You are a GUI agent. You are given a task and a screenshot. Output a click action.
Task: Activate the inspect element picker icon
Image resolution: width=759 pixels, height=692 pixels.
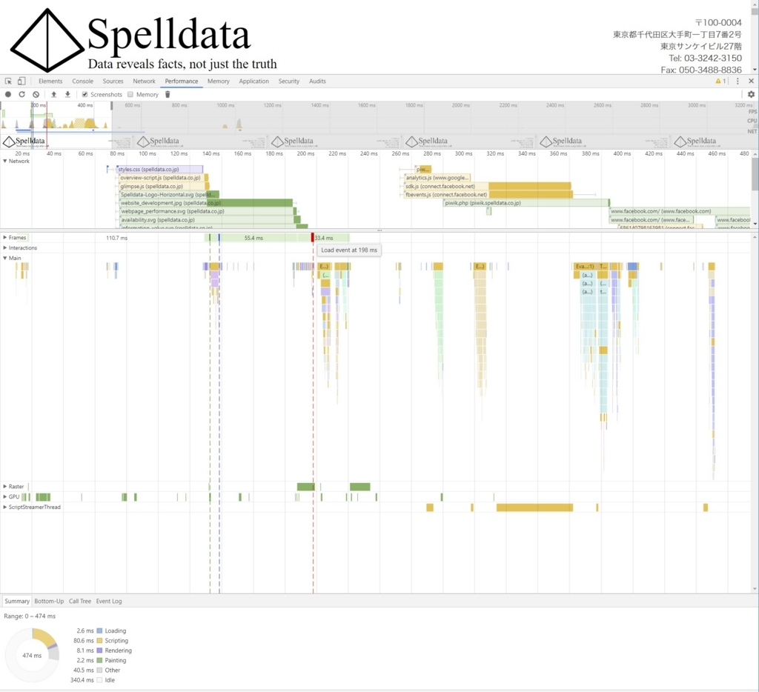pos(8,81)
